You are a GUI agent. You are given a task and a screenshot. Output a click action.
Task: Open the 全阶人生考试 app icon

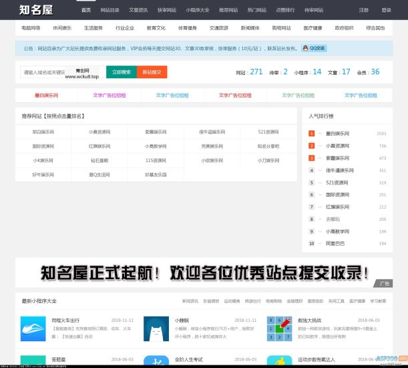coord(156,360)
